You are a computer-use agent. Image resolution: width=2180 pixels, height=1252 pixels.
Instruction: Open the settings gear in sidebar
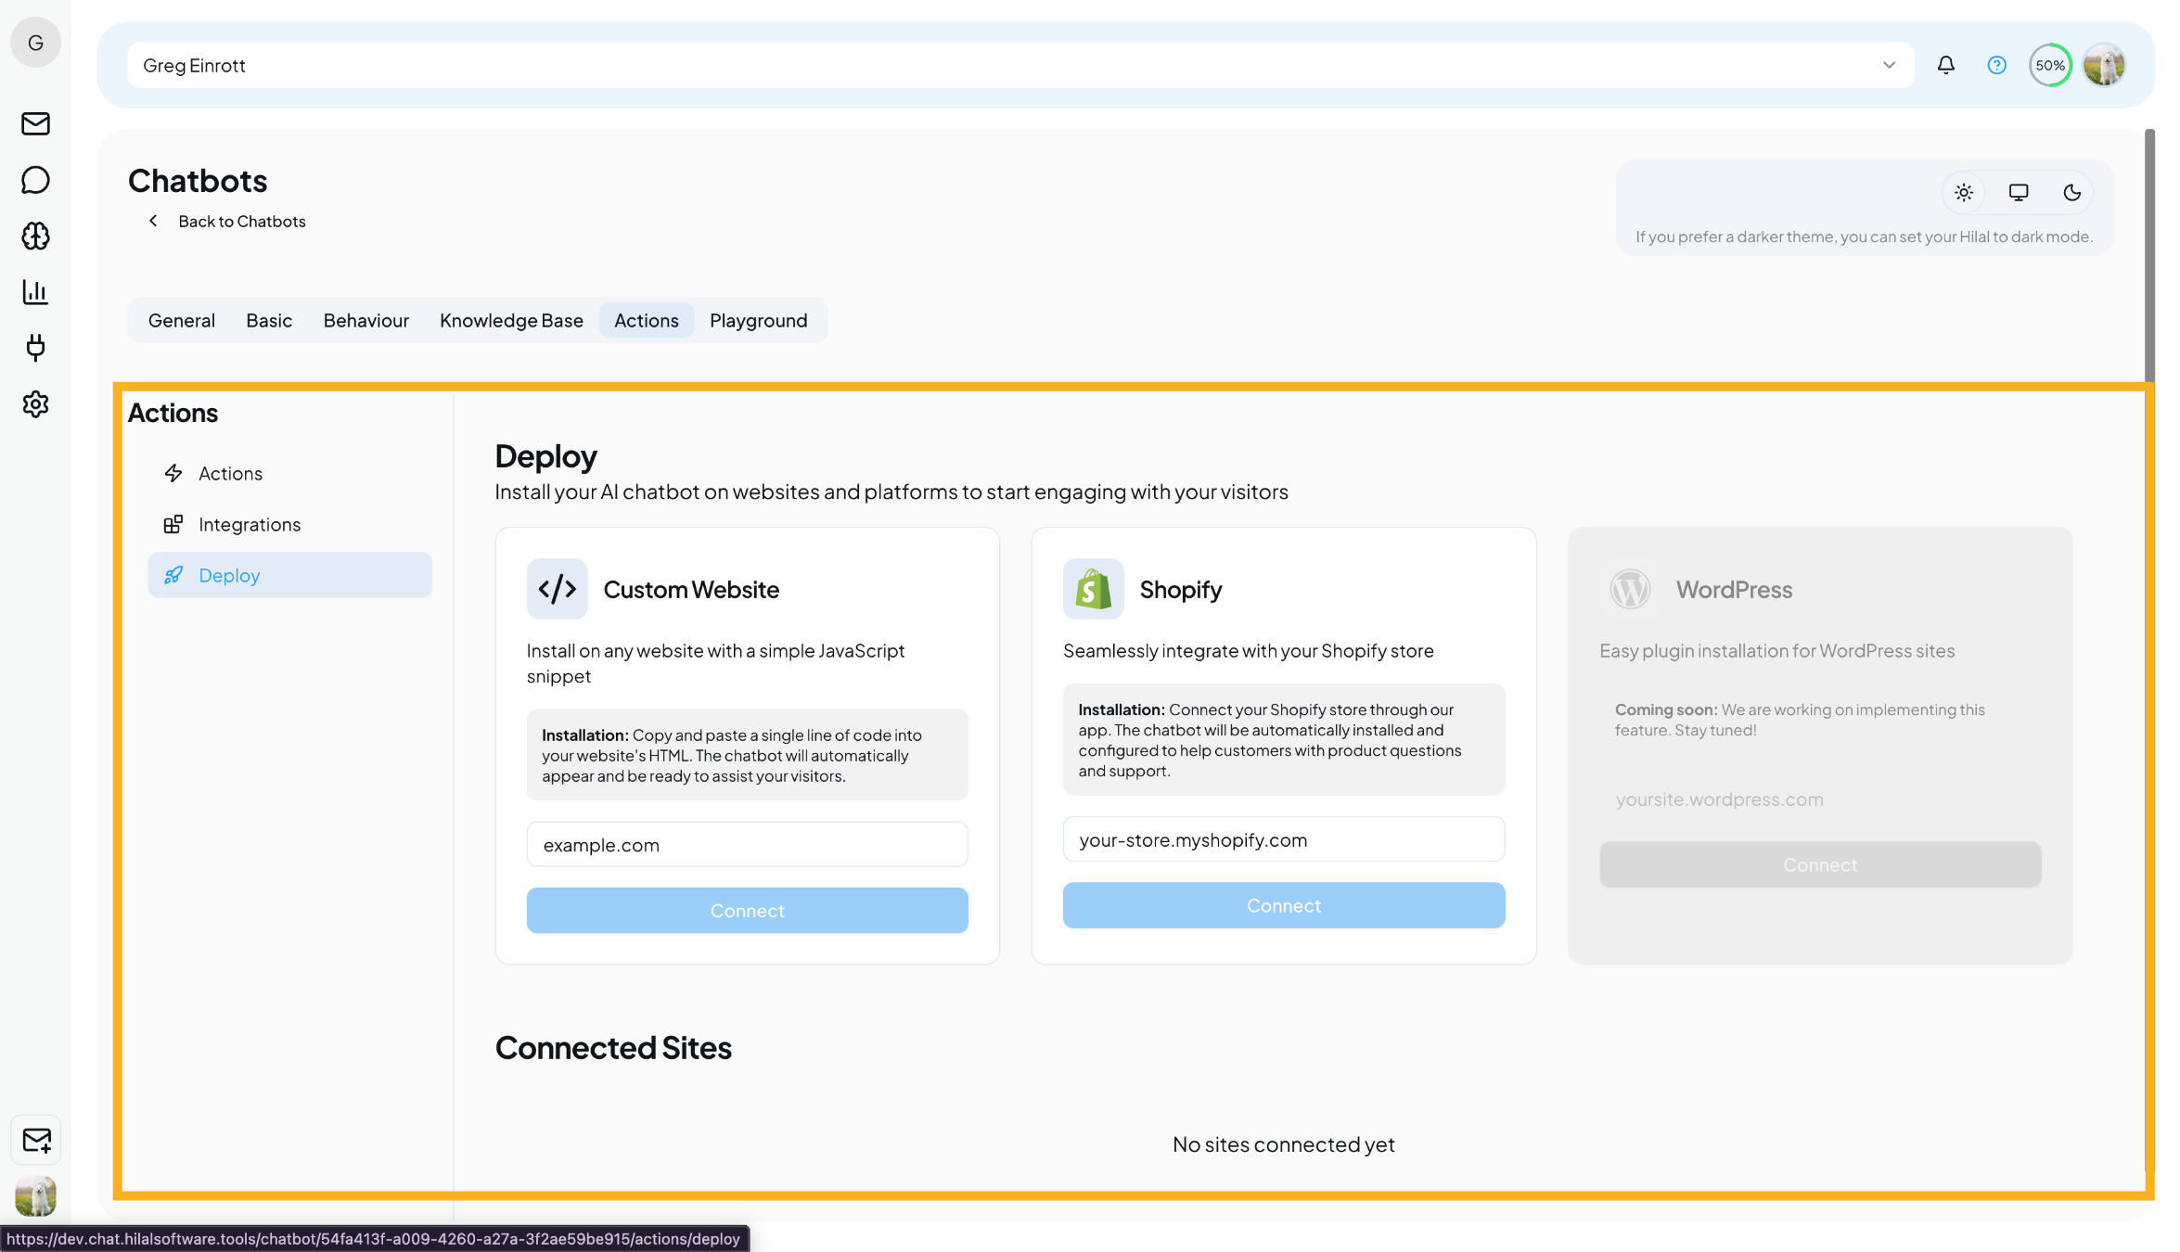(35, 404)
